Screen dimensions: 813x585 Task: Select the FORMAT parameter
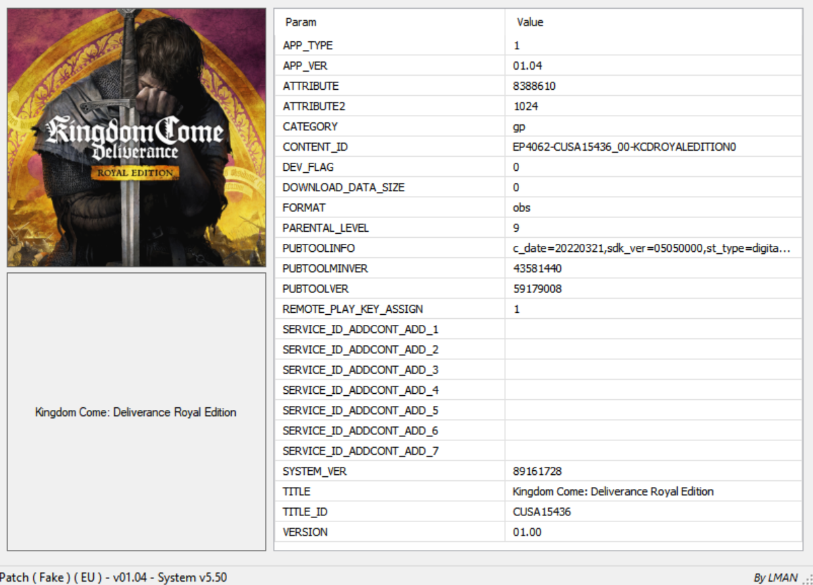304,207
